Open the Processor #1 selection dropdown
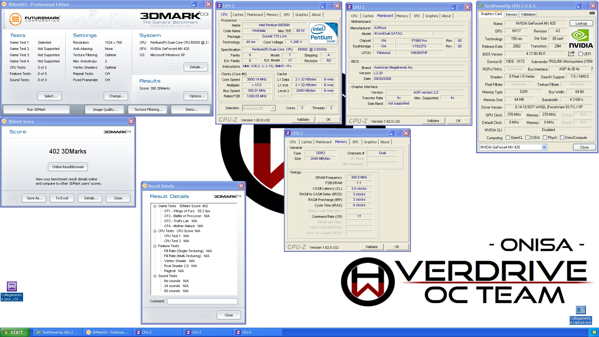599x337 pixels. click(273, 108)
